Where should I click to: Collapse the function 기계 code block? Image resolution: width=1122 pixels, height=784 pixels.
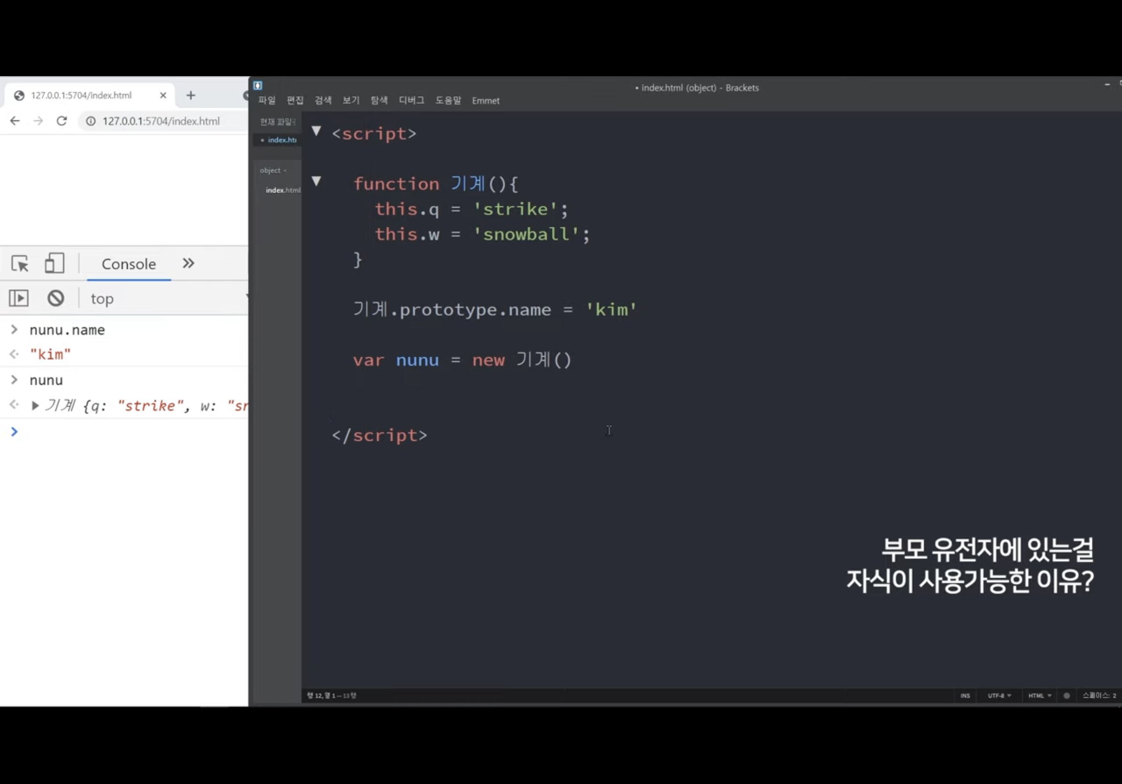tap(316, 181)
